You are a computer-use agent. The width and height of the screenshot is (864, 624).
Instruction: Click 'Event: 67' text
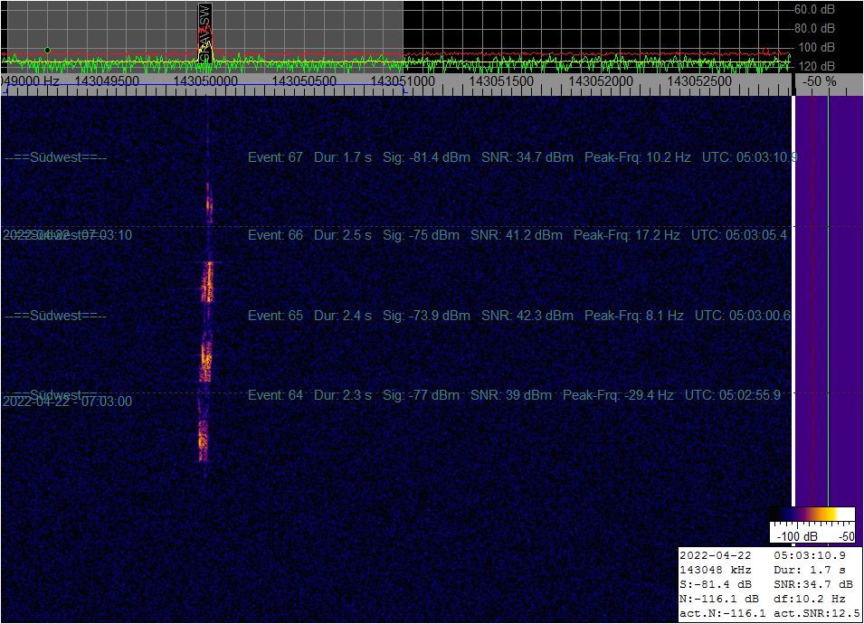pyautogui.click(x=275, y=157)
